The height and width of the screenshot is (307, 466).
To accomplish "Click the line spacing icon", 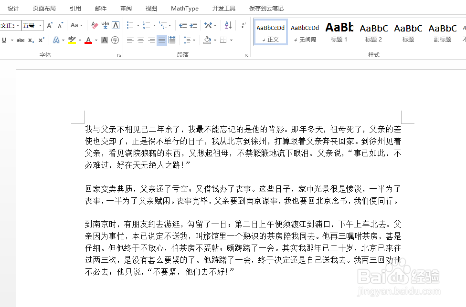I will pos(187,40).
